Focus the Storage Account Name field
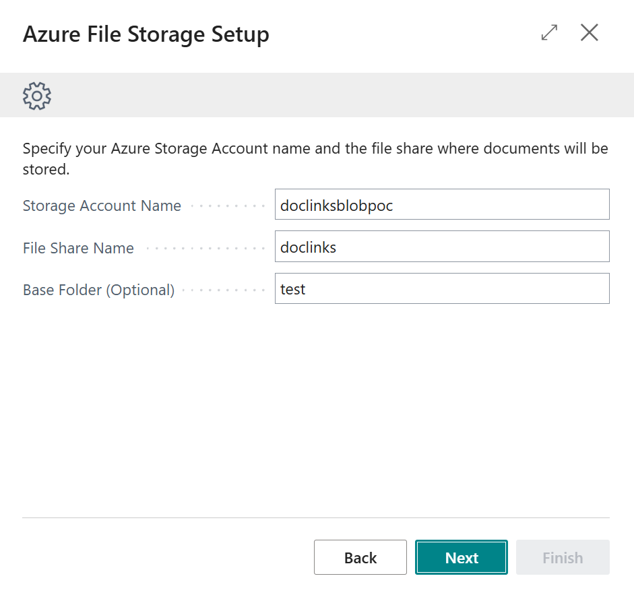The width and height of the screenshot is (634, 599). [x=441, y=205]
